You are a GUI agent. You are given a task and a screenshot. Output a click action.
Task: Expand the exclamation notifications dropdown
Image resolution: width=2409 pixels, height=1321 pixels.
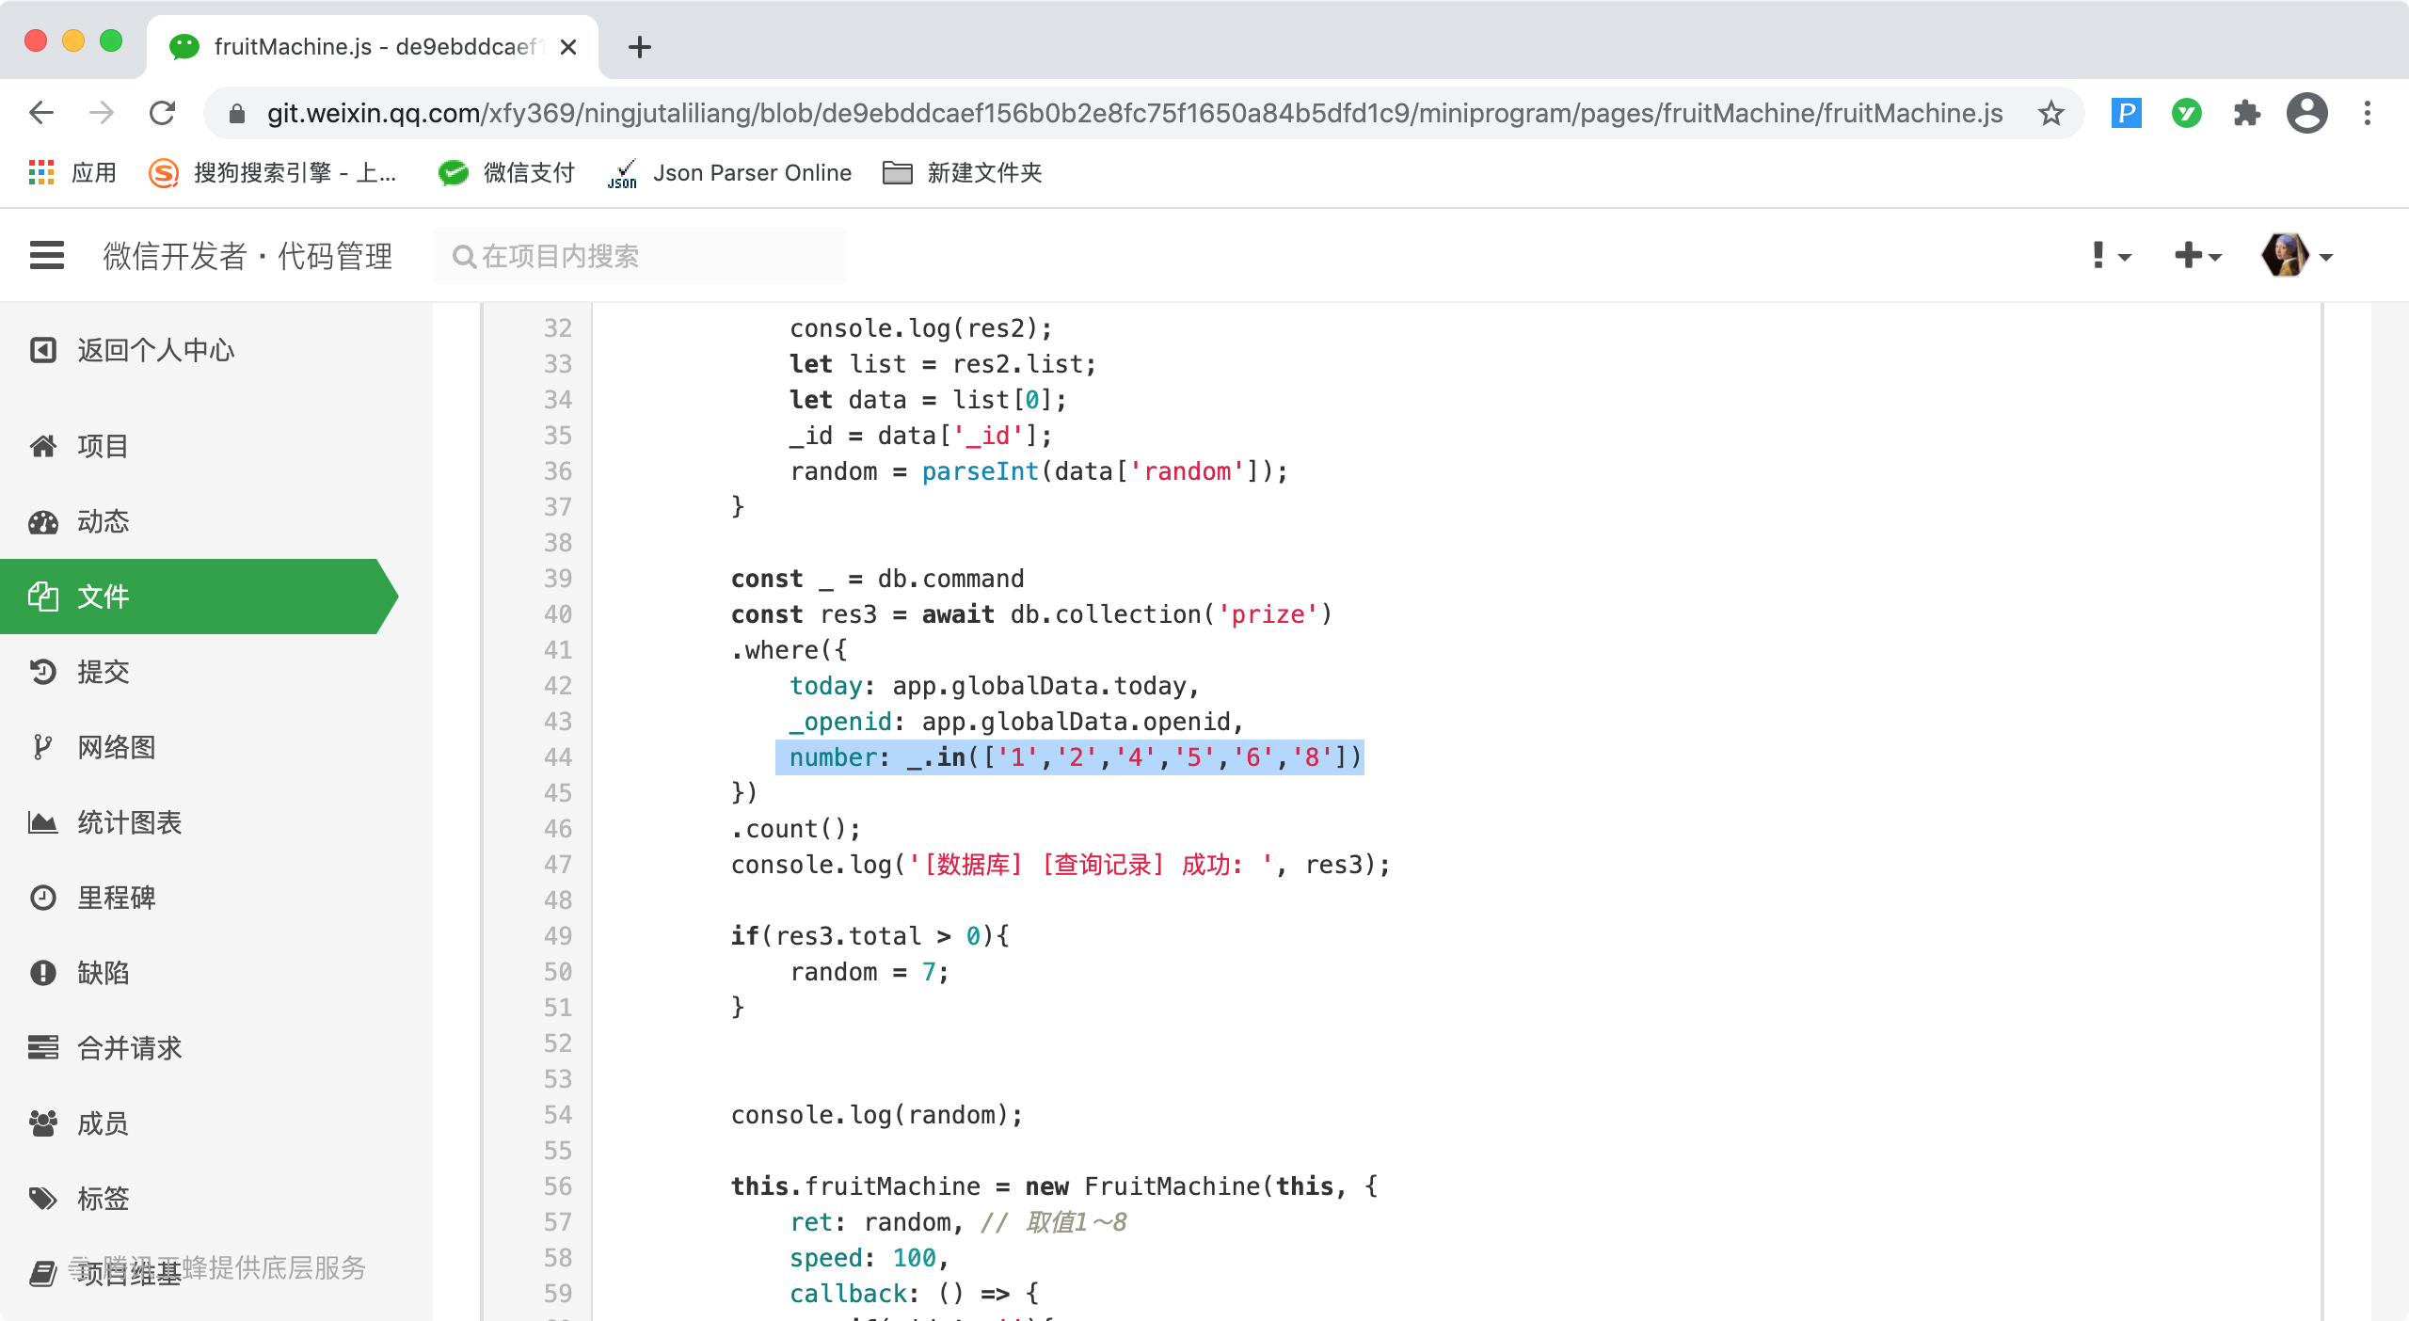tap(2110, 255)
